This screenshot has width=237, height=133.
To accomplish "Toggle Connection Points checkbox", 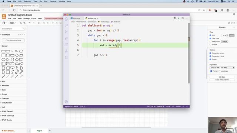I will pyautogui.click(x=210, y=56).
